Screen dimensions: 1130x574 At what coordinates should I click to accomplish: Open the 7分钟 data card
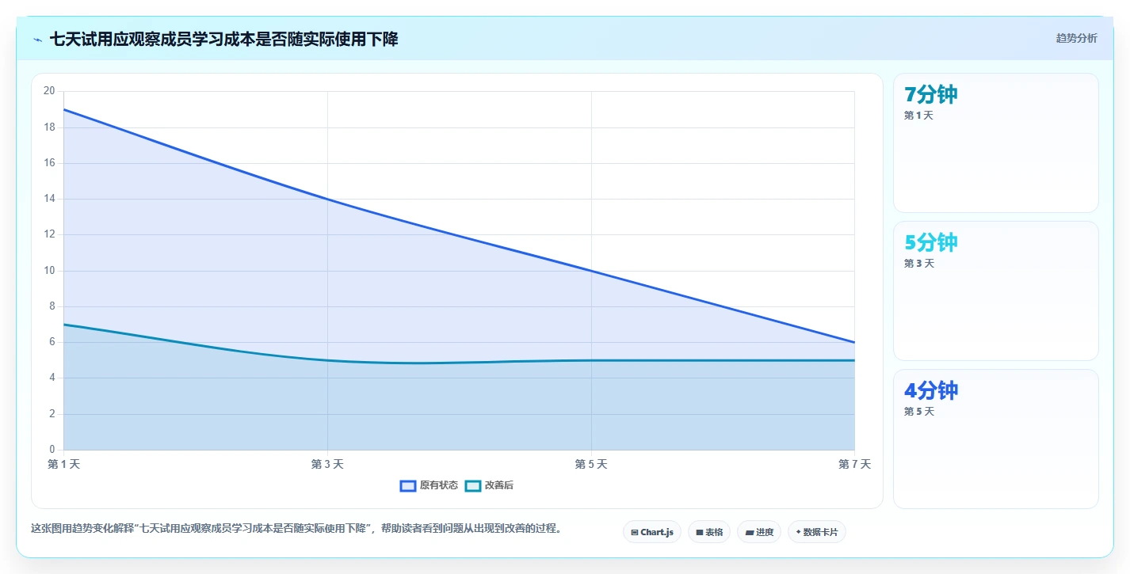995,143
